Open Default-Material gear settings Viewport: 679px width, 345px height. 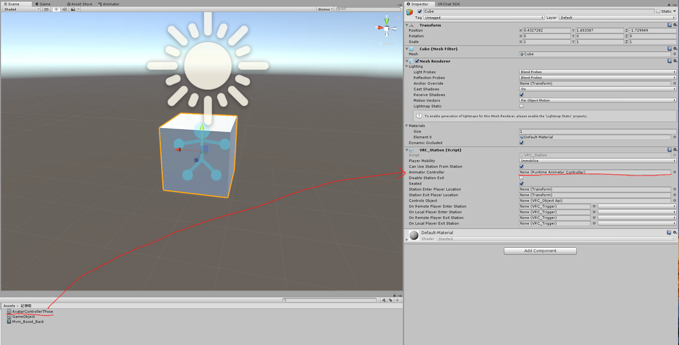click(675, 232)
